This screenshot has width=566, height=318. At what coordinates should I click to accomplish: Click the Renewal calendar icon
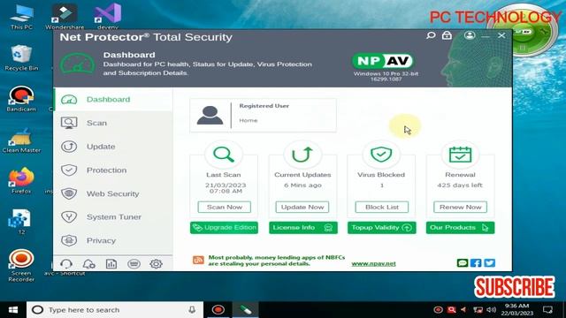tap(460, 155)
